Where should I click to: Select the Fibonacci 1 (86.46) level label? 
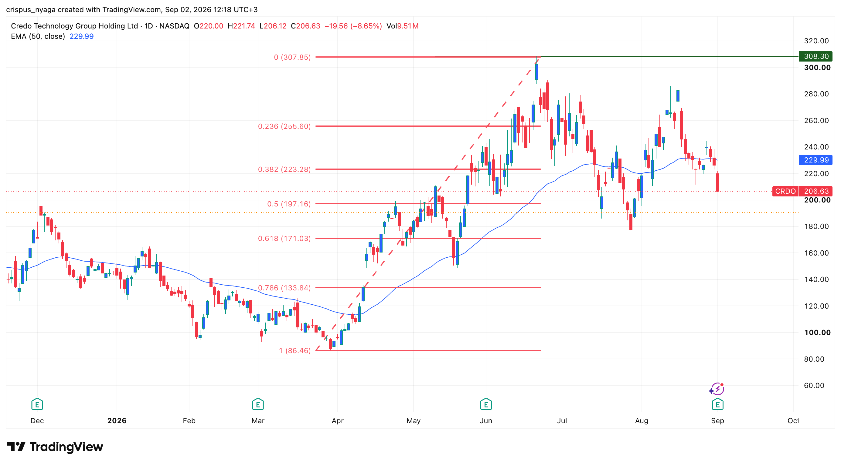pyautogui.click(x=295, y=351)
